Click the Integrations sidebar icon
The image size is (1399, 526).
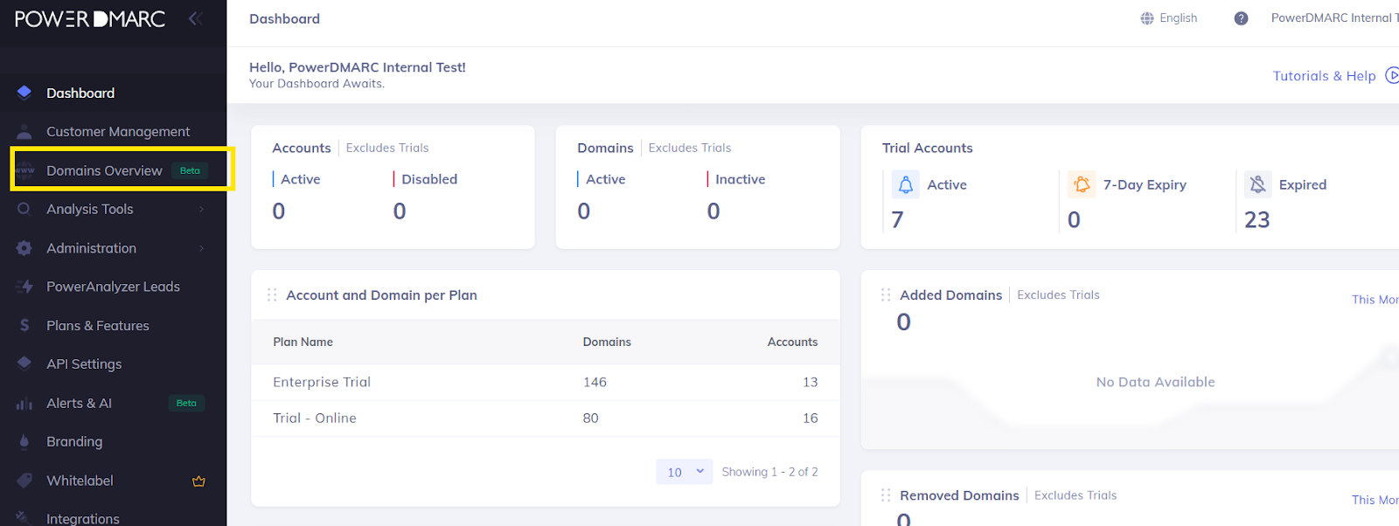24,517
